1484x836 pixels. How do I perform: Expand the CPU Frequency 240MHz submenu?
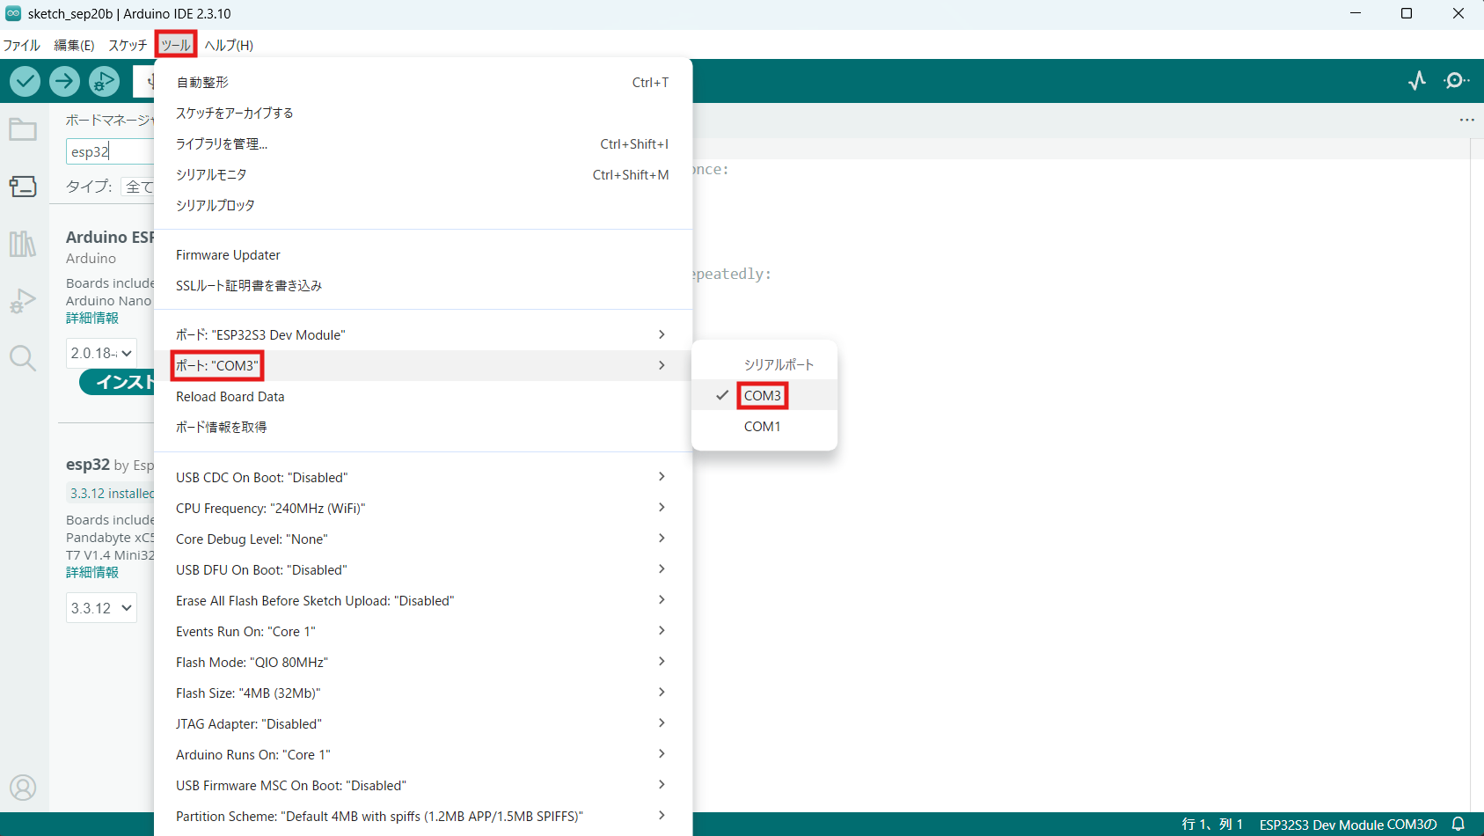(423, 508)
